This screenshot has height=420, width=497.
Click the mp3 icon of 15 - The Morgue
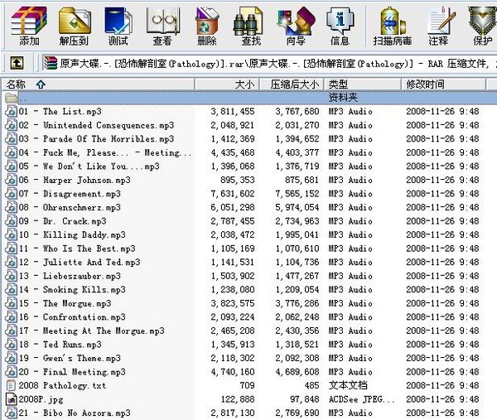click(12, 303)
